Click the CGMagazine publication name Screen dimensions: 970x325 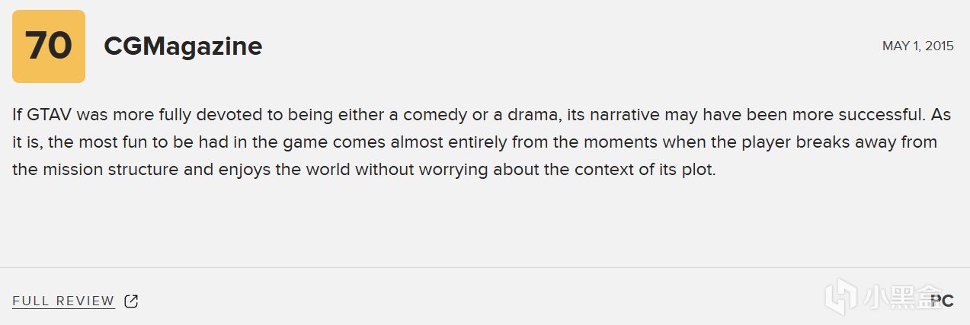tap(183, 46)
